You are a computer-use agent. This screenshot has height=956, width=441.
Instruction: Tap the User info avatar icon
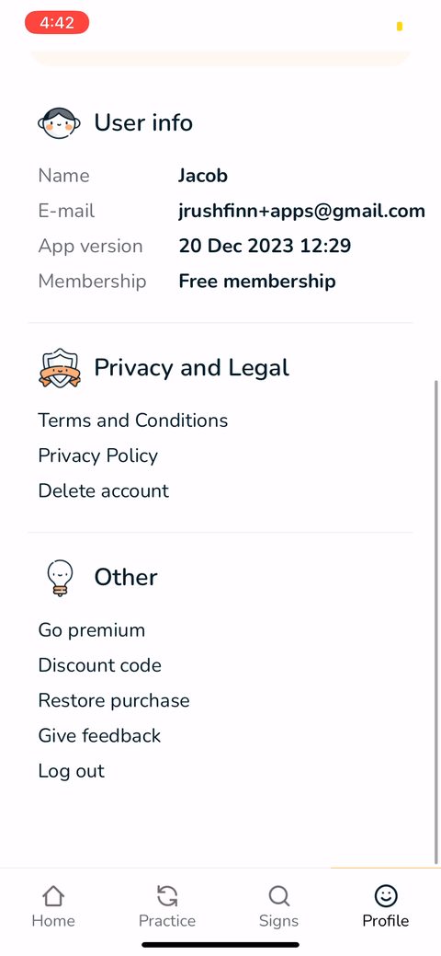pyautogui.click(x=59, y=123)
